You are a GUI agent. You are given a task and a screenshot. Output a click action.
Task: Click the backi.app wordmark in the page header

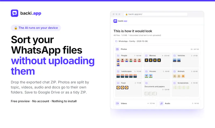click(x=31, y=13)
